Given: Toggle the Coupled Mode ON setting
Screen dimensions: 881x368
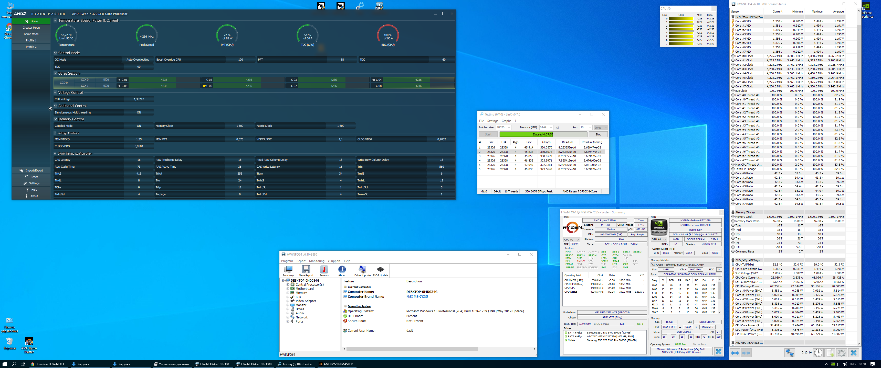Looking at the screenshot, I should point(139,126).
